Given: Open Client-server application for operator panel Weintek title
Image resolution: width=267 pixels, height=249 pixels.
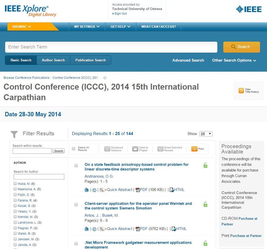Looking at the screenshot, I should click(138, 206).
